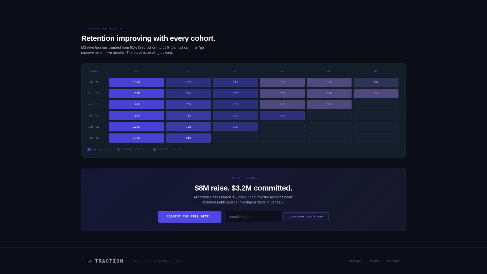Click the M2 column header

tap(235, 72)
